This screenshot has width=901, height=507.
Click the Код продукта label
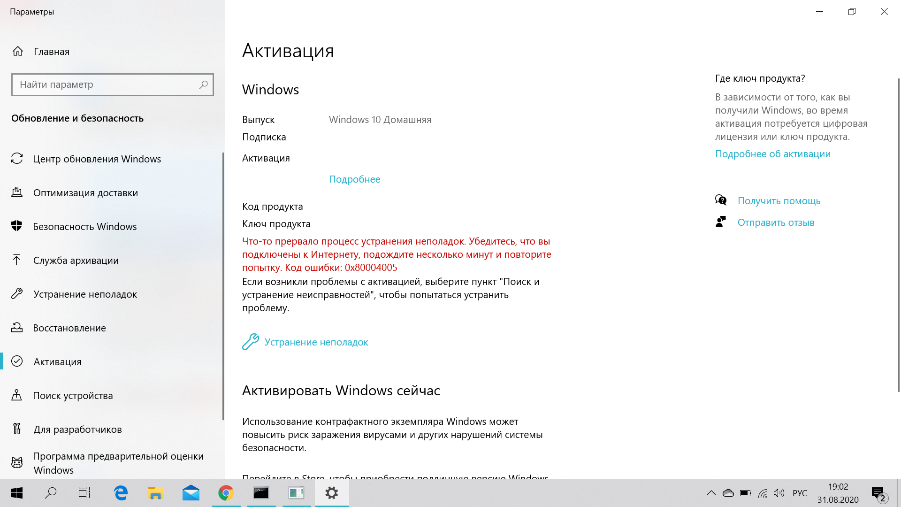[x=273, y=207]
